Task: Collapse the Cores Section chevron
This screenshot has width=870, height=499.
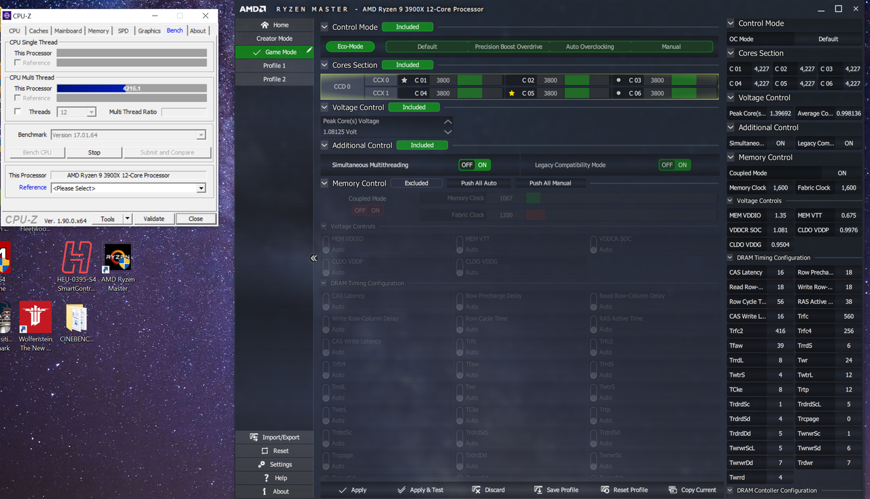Action: (x=324, y=65)
